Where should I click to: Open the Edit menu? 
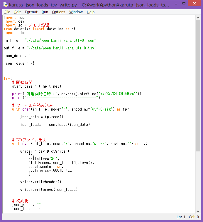[x=18, y=12]
